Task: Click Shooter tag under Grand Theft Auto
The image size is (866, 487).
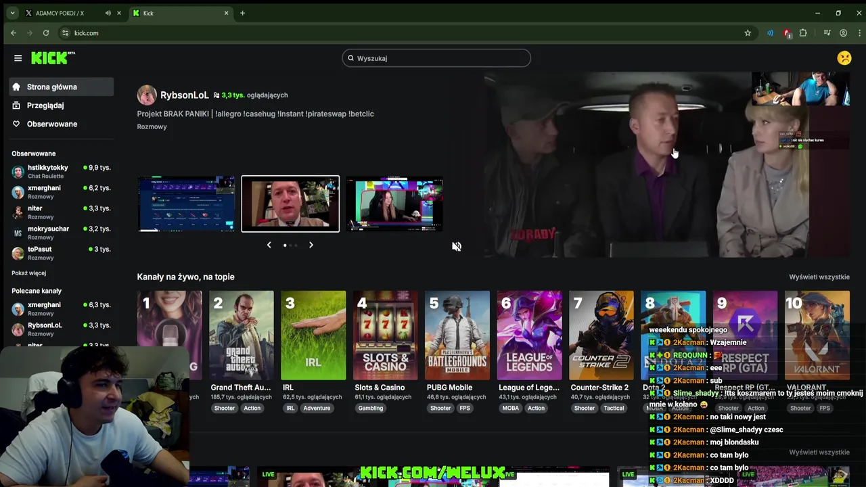Action: [225, 409]
